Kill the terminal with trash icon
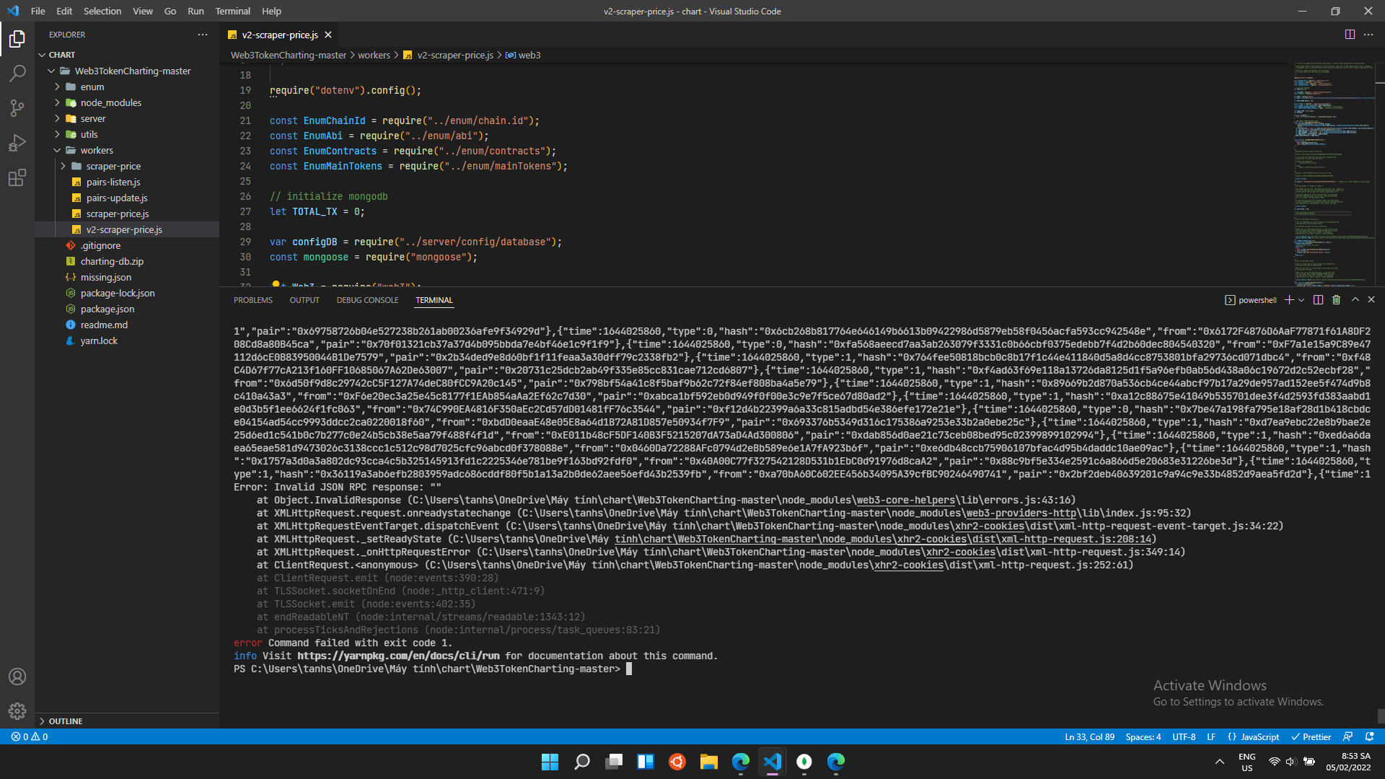The image size is (1385, 779). coord(1336,300)
